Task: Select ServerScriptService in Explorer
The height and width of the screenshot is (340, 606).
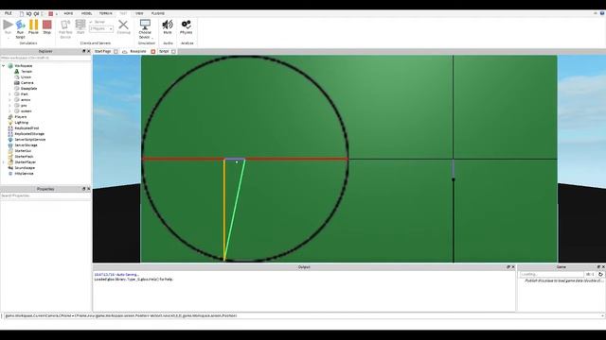Action: click(x=29, y=140)
